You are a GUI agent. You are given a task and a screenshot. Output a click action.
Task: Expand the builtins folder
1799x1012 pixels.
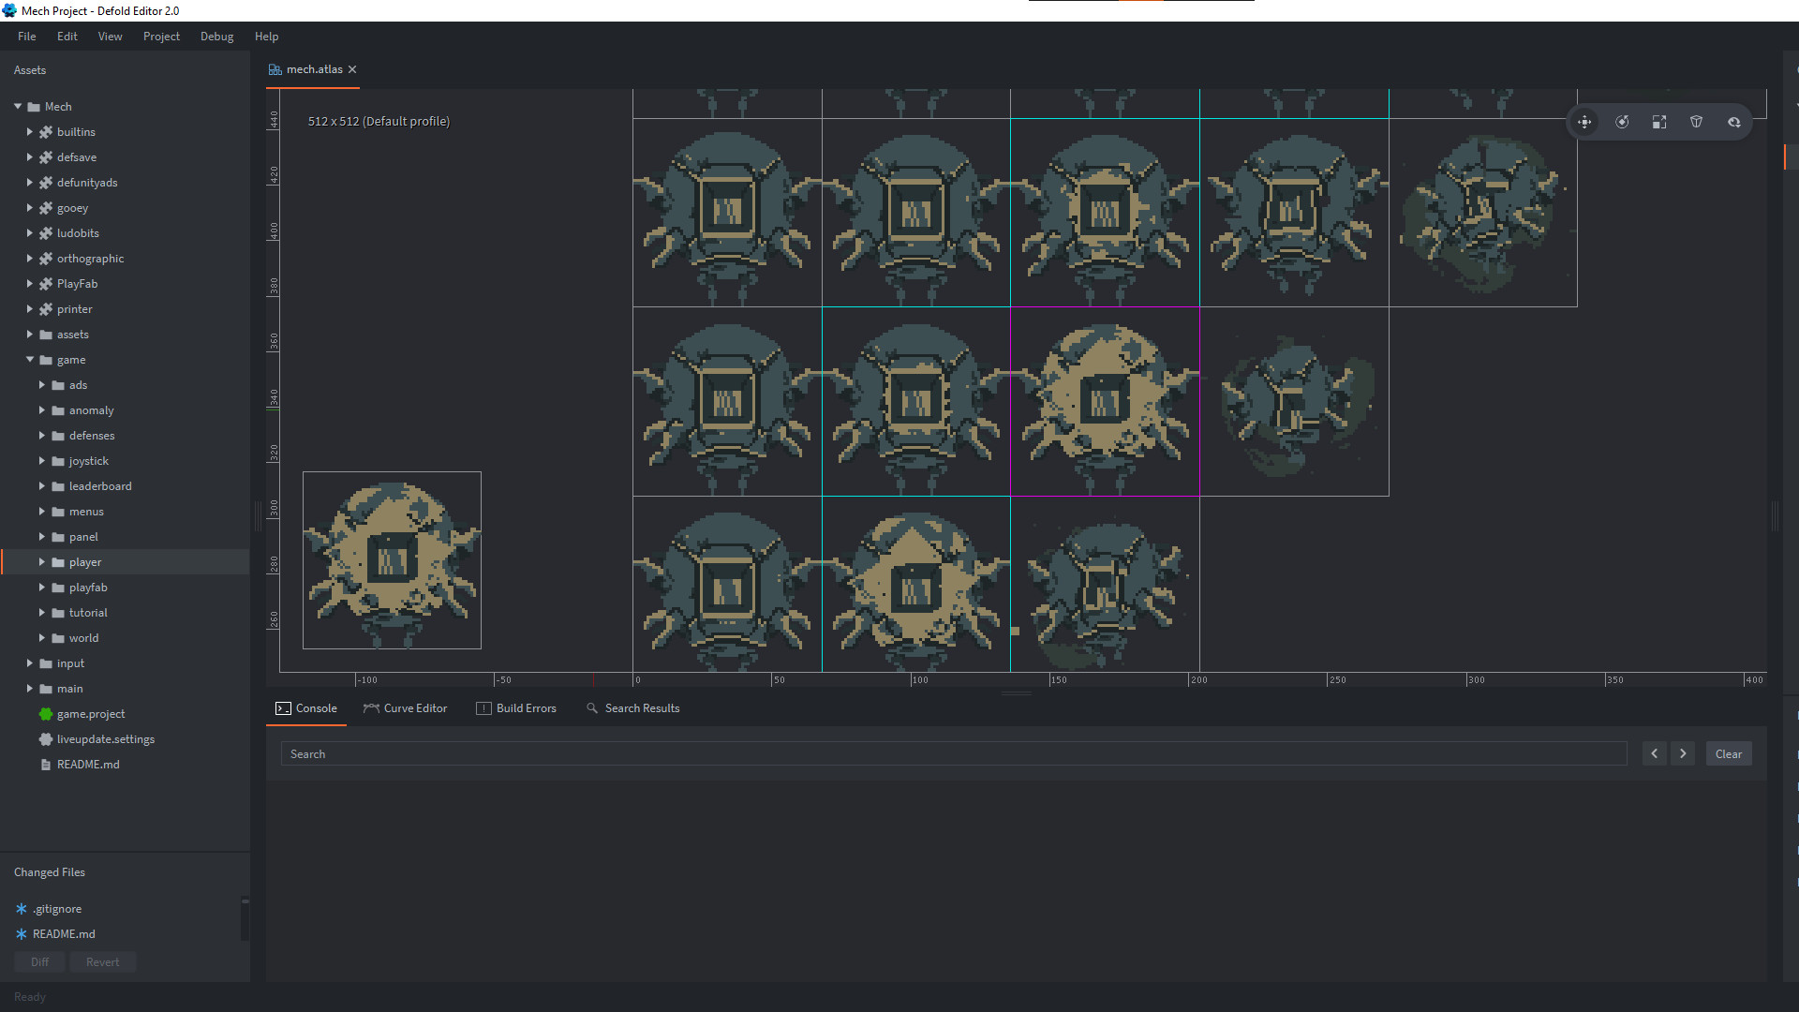pos(29,131)
